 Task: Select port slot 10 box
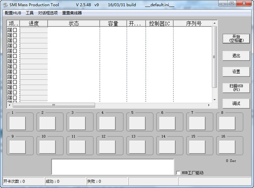47,147
